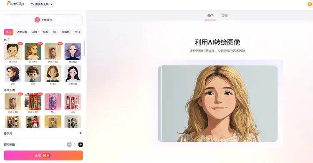Select the green-jacket action figure thumbnail
313x163 pixels.
[73, 121]
